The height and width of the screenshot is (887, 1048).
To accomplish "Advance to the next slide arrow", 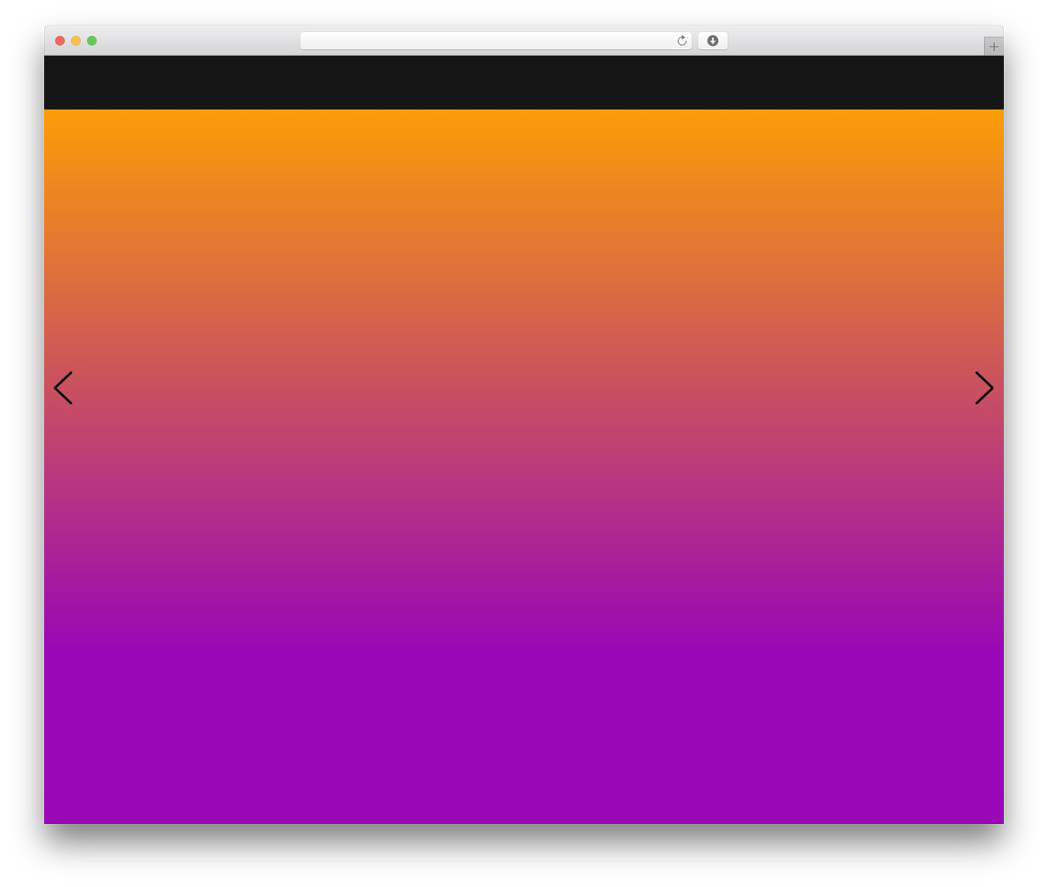I will pos(984,388).
